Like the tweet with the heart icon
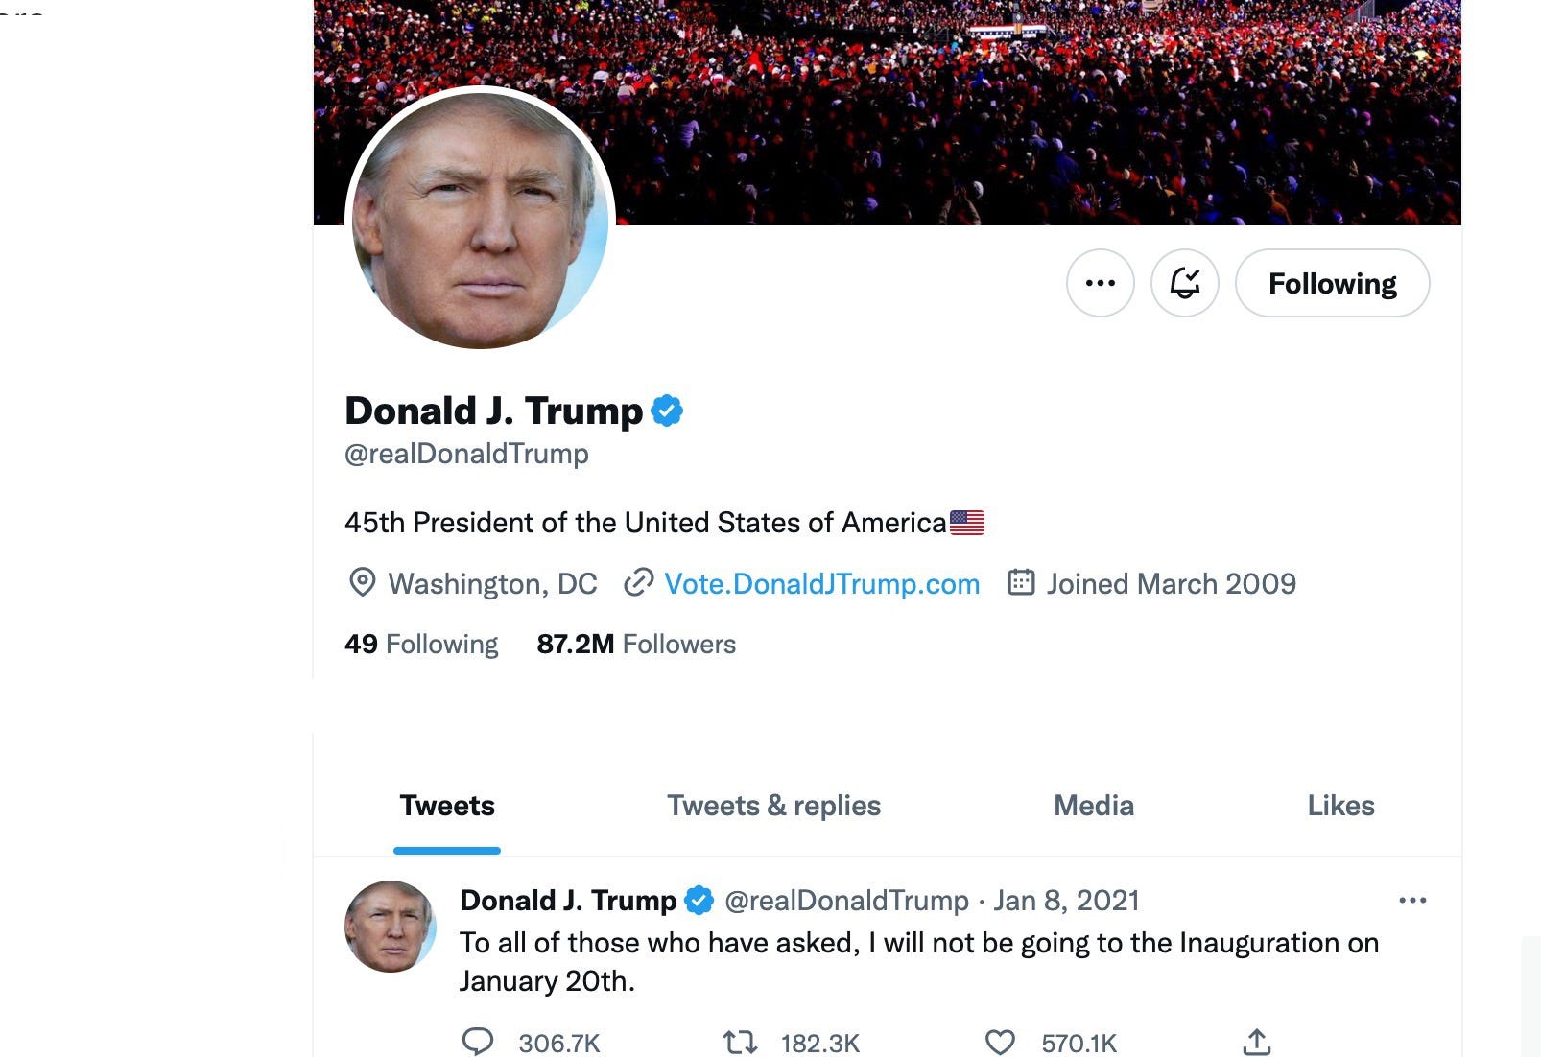The image size is (1541, 1057). (1000, 1042)
